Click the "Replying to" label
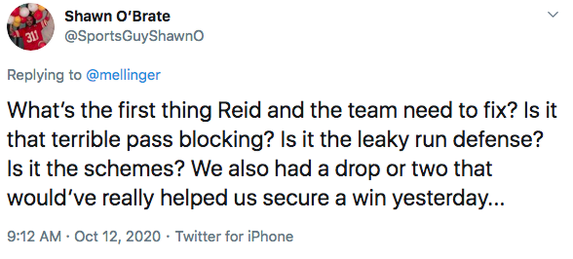This screenshot has height=259, width=573. [44, 75]
